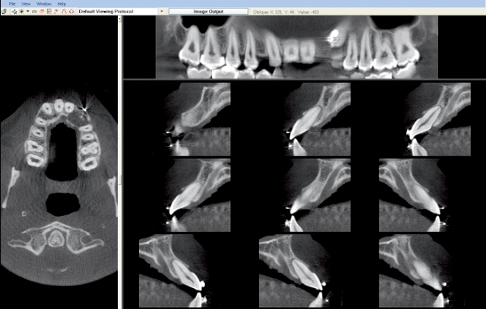This screenshot has height=309, width=486.
Task: Click the red nerve-marking tool icon
Action: (56, 12)
